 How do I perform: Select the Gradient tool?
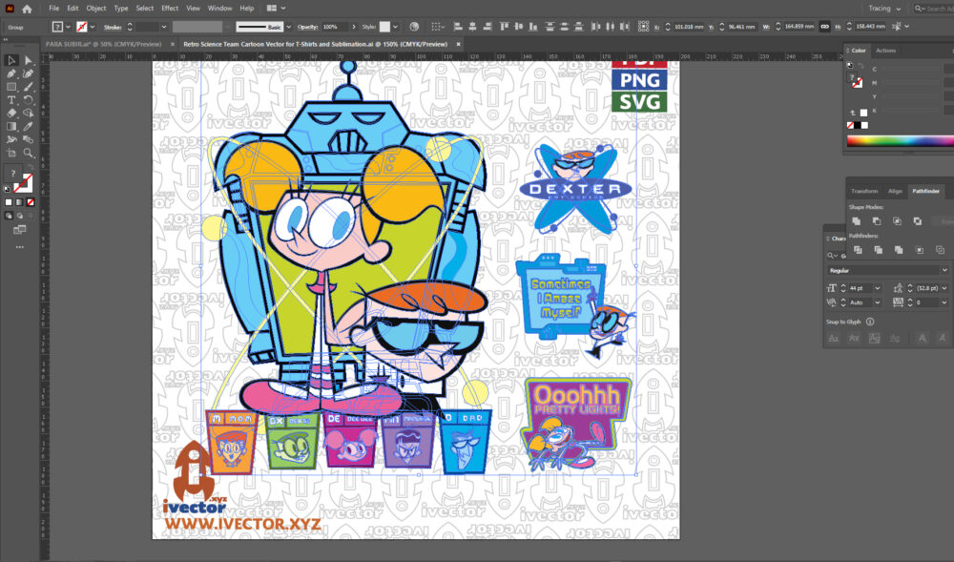pyautogui.click(x=10, y=127)
